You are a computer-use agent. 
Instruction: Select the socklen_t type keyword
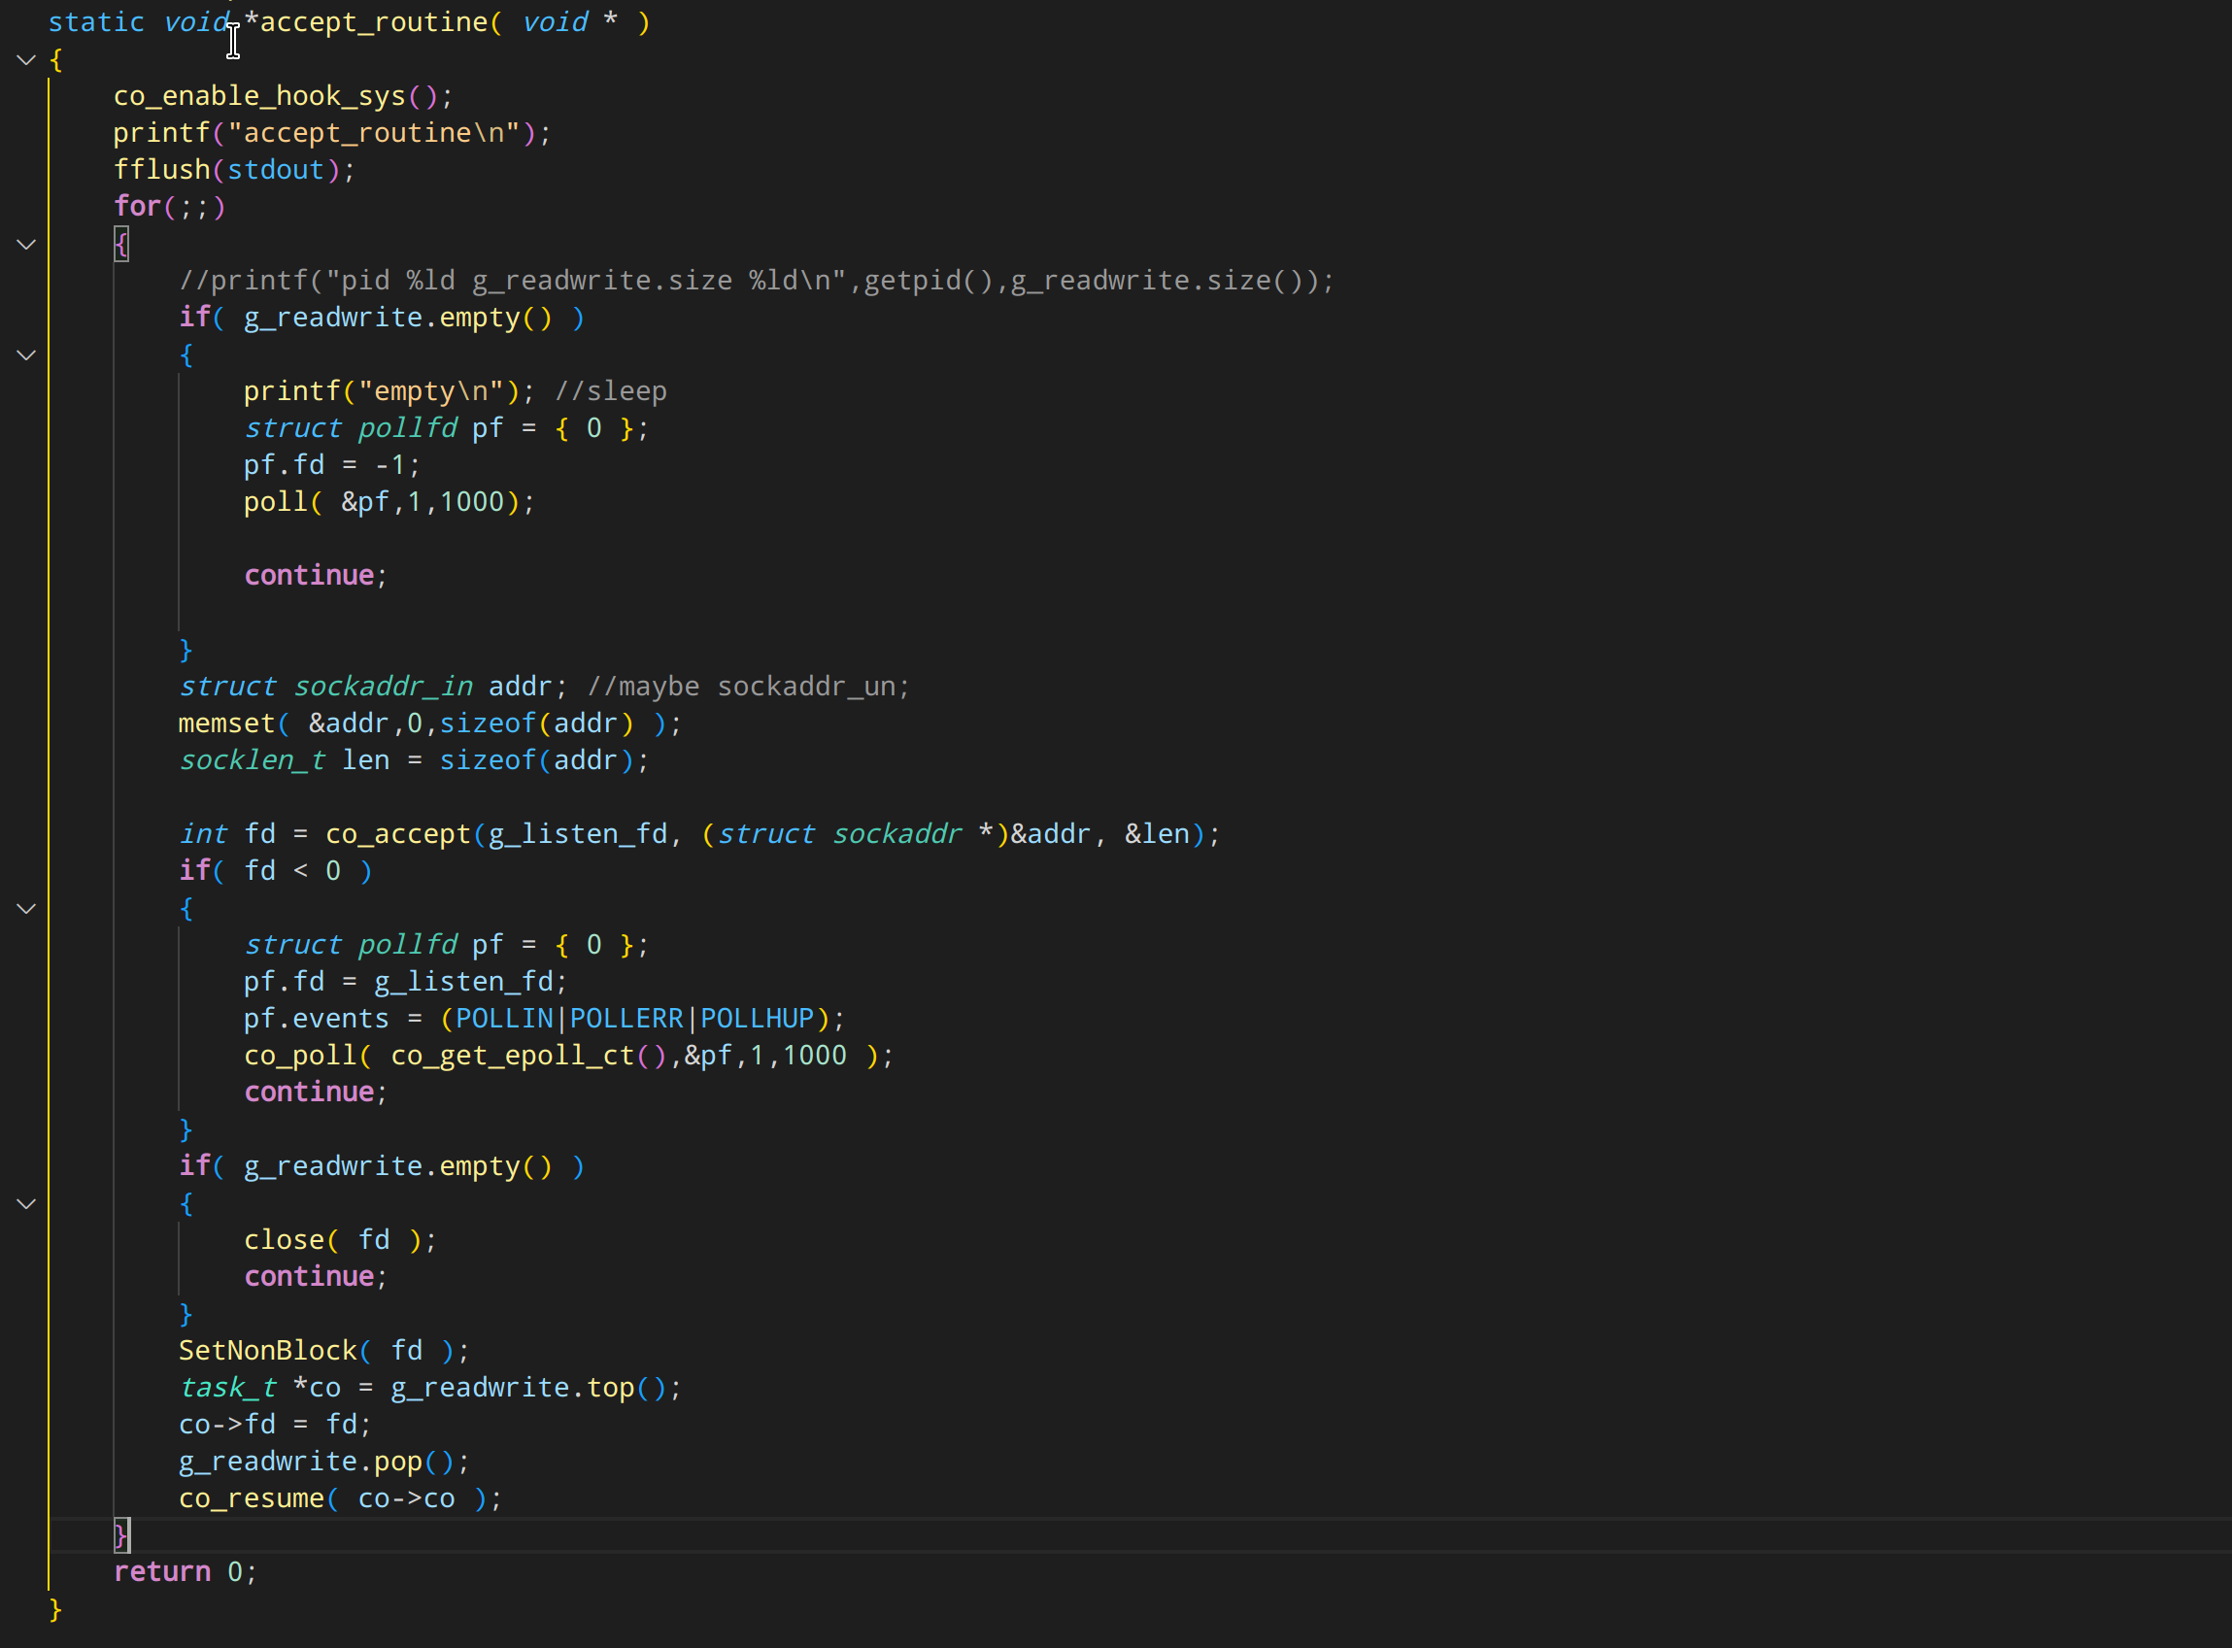pos(252,760)
